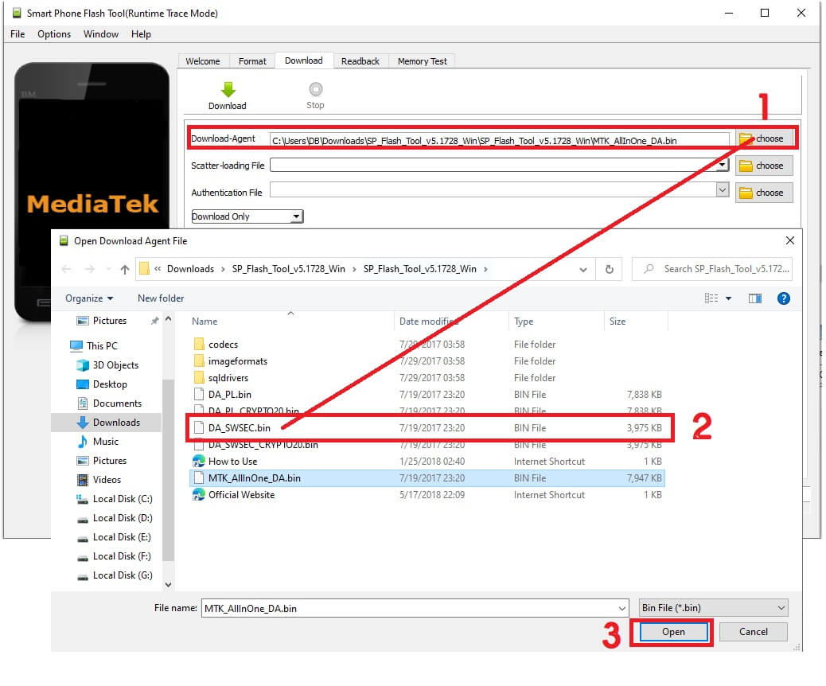Viewport: 826px width, 686px height.
Task: Click the Cancel button
Action: coord(752,631)
